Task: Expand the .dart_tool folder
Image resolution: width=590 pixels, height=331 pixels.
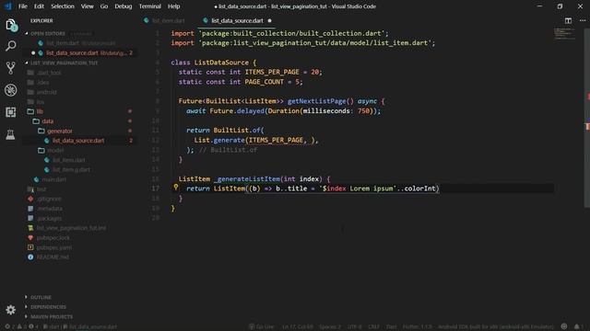Action: coord(49,73)
